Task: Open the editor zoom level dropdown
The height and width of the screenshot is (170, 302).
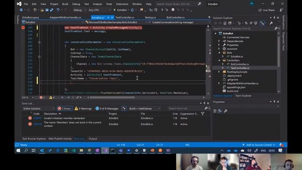Action: tap(27, 98)
